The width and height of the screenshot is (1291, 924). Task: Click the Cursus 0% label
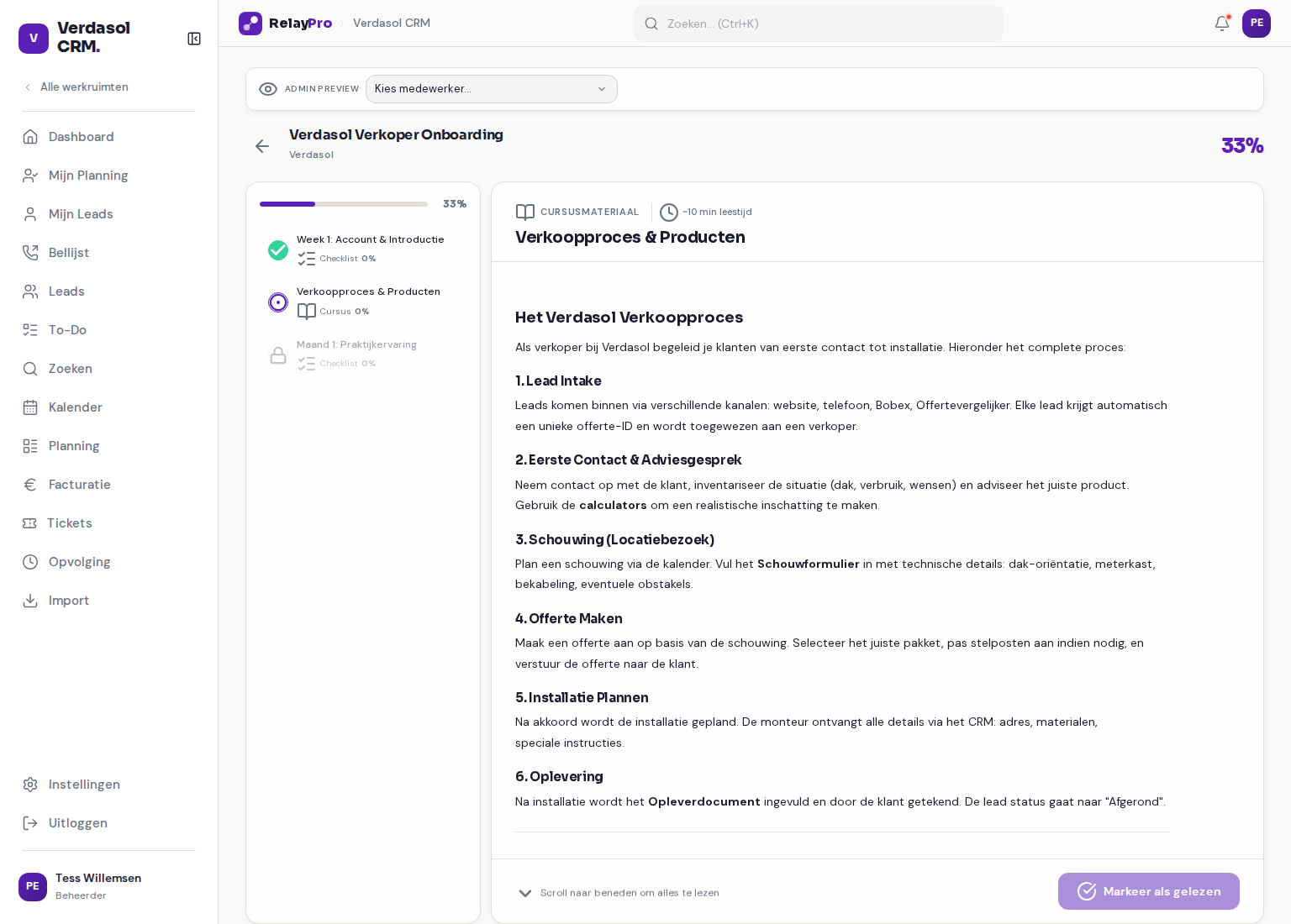(x=344, y=312)
